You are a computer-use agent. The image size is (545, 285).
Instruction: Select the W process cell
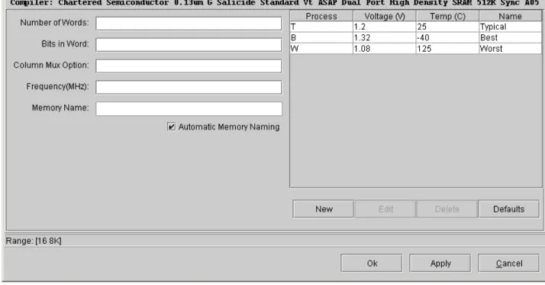click(x=321, y=48)
